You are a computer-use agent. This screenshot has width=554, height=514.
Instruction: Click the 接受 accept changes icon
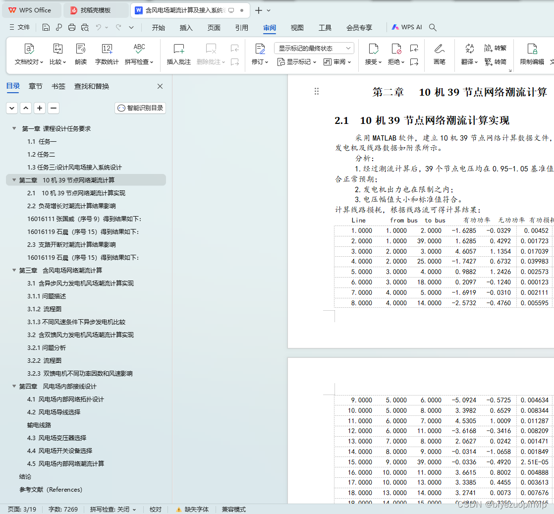[373, 49]
